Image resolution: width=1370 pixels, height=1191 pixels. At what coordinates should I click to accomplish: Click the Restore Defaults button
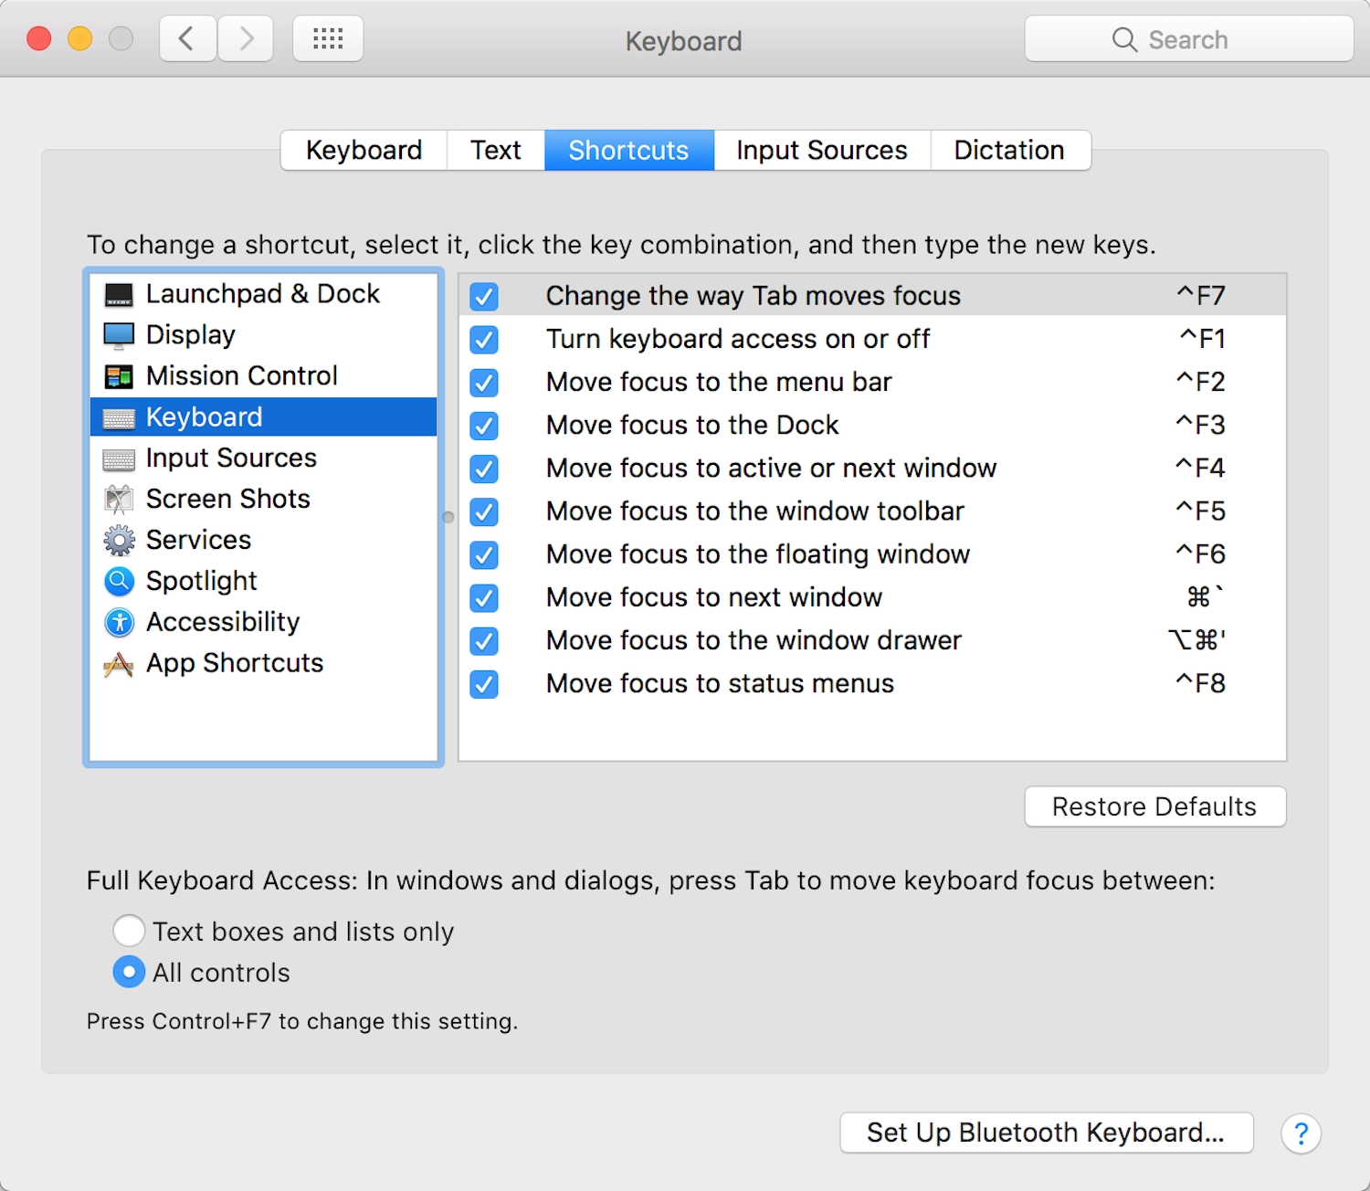pyautogui.click(x=1154, y=806)
